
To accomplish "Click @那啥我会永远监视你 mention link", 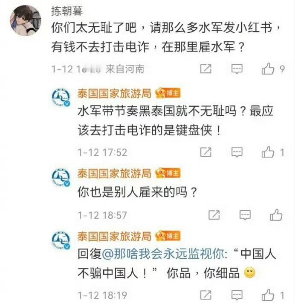I will [x=164, y=253].
